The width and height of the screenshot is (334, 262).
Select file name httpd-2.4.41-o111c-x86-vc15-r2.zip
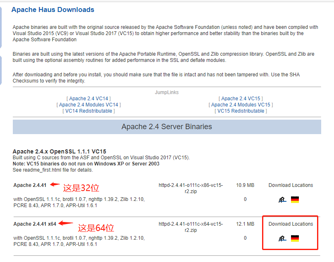pos(191,188)
